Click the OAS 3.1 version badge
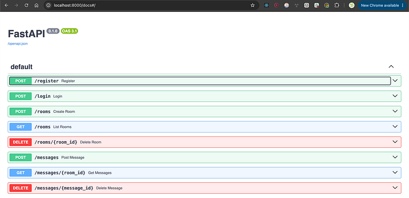 pyautogui.click(x=70, y=31)
